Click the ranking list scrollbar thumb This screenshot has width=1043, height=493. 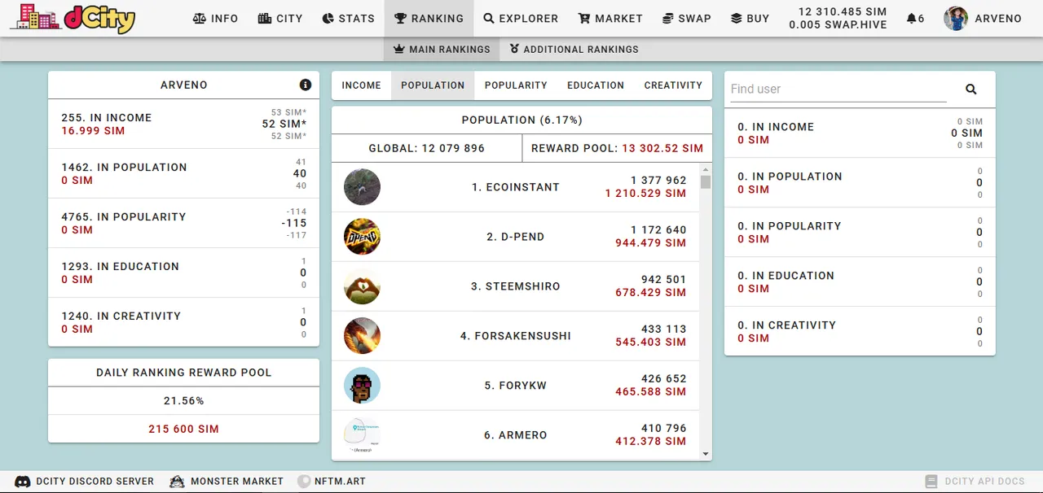(706, 182)
